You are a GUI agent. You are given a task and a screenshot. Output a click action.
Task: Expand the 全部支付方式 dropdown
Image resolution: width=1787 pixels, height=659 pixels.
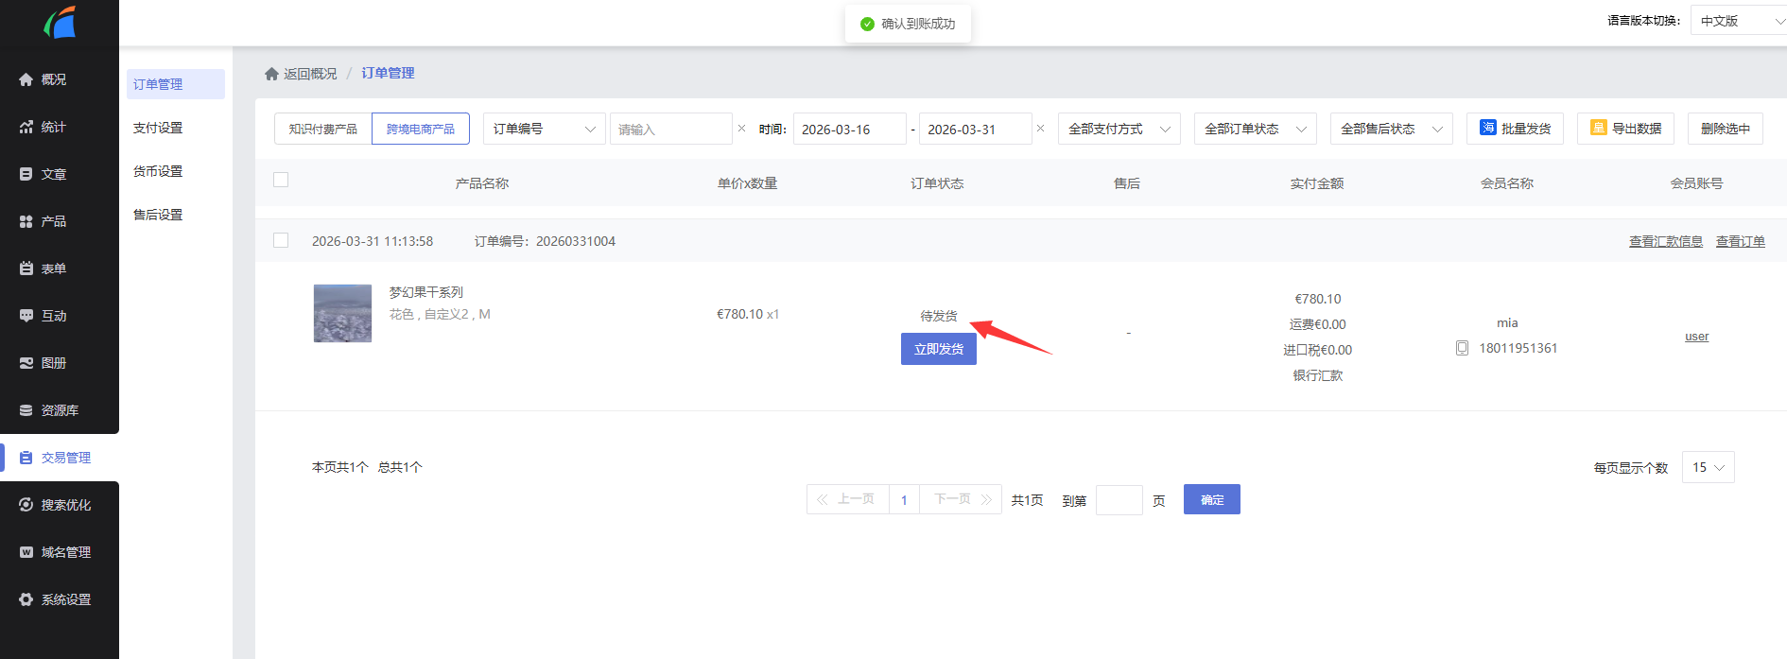[x=1119, y=129]
